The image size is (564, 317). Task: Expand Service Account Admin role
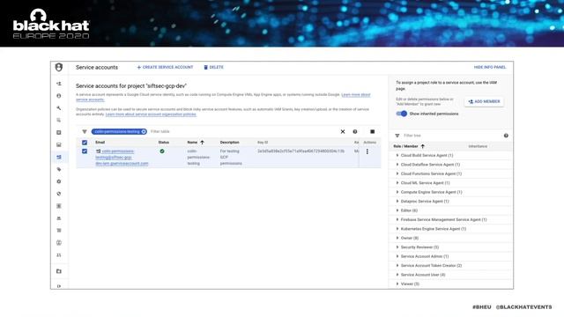click(397, 256)
